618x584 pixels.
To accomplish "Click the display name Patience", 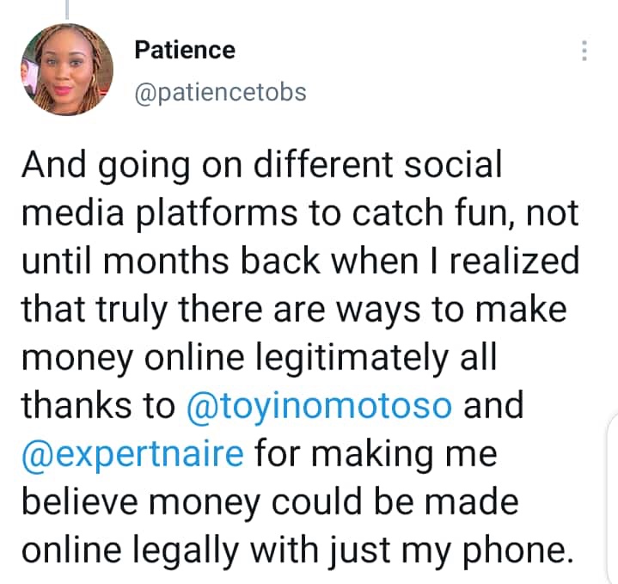I will [185, 50].
